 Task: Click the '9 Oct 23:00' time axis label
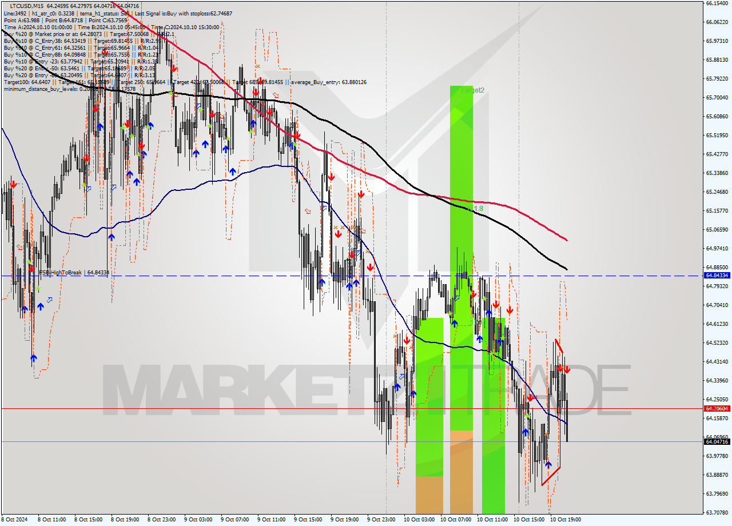[381, 520]
